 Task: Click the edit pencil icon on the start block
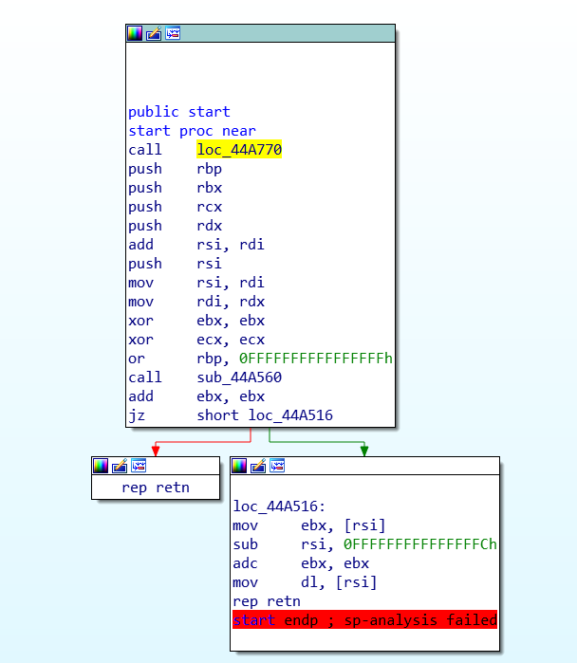point(154,33)
